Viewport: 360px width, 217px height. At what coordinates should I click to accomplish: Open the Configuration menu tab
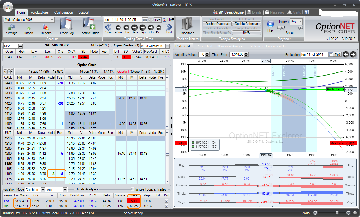pos(63,12)
